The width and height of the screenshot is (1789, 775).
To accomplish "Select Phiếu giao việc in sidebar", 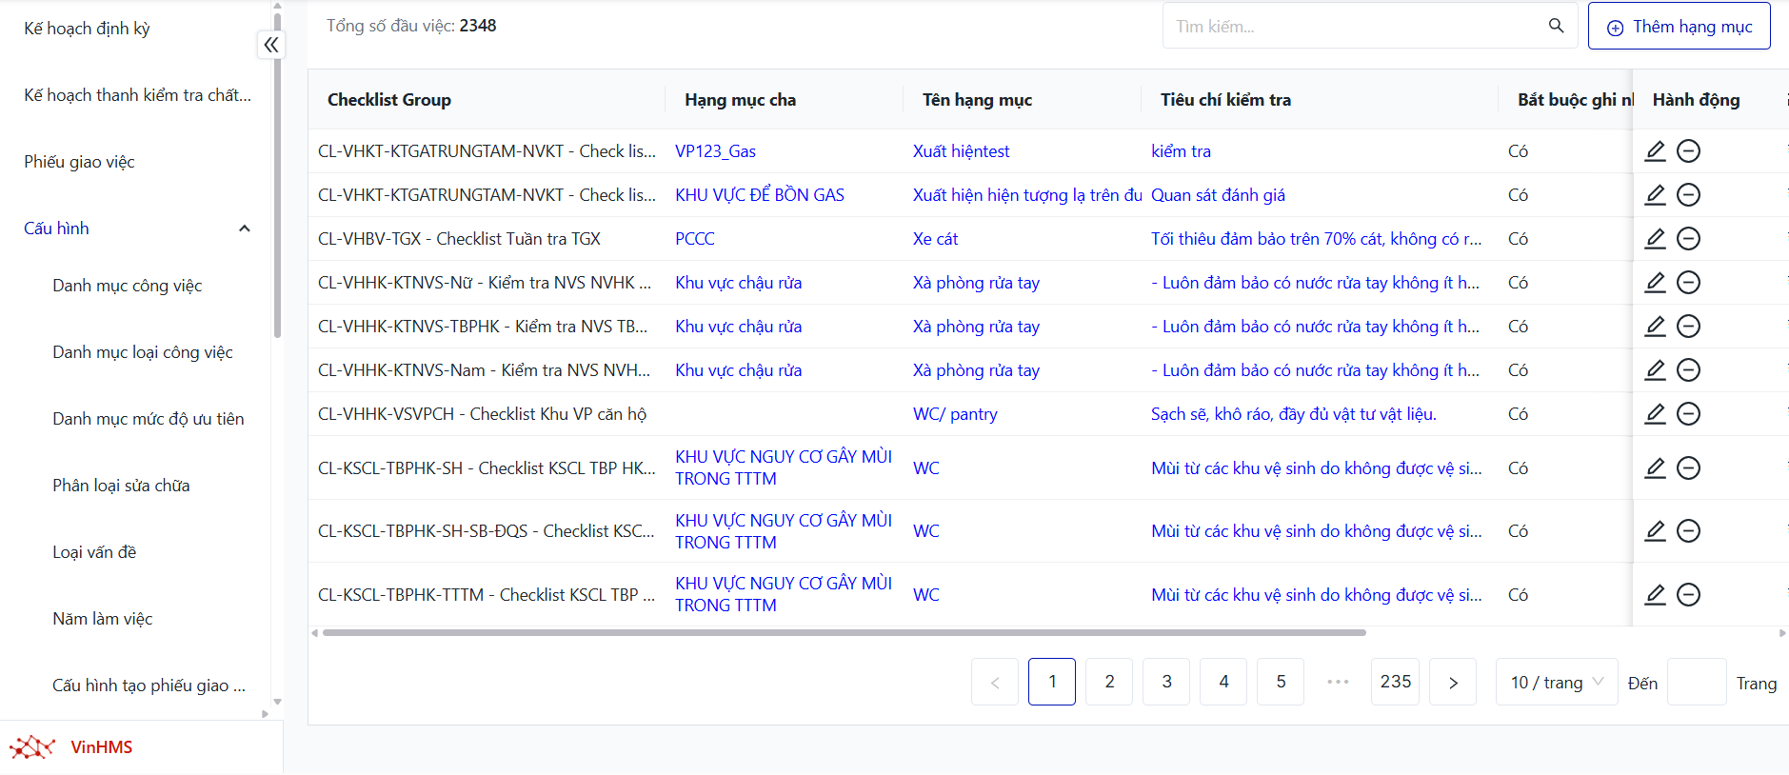I will 80,162.
